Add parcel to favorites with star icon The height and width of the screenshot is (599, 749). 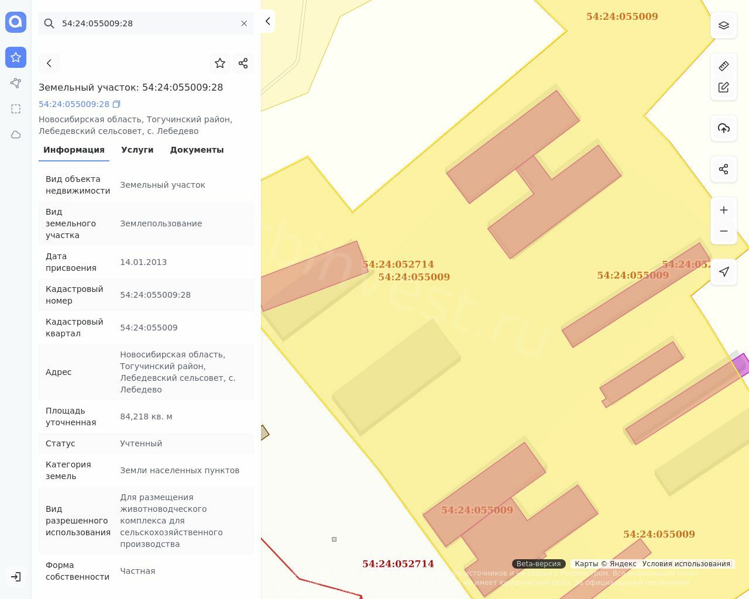click(220, 63)
